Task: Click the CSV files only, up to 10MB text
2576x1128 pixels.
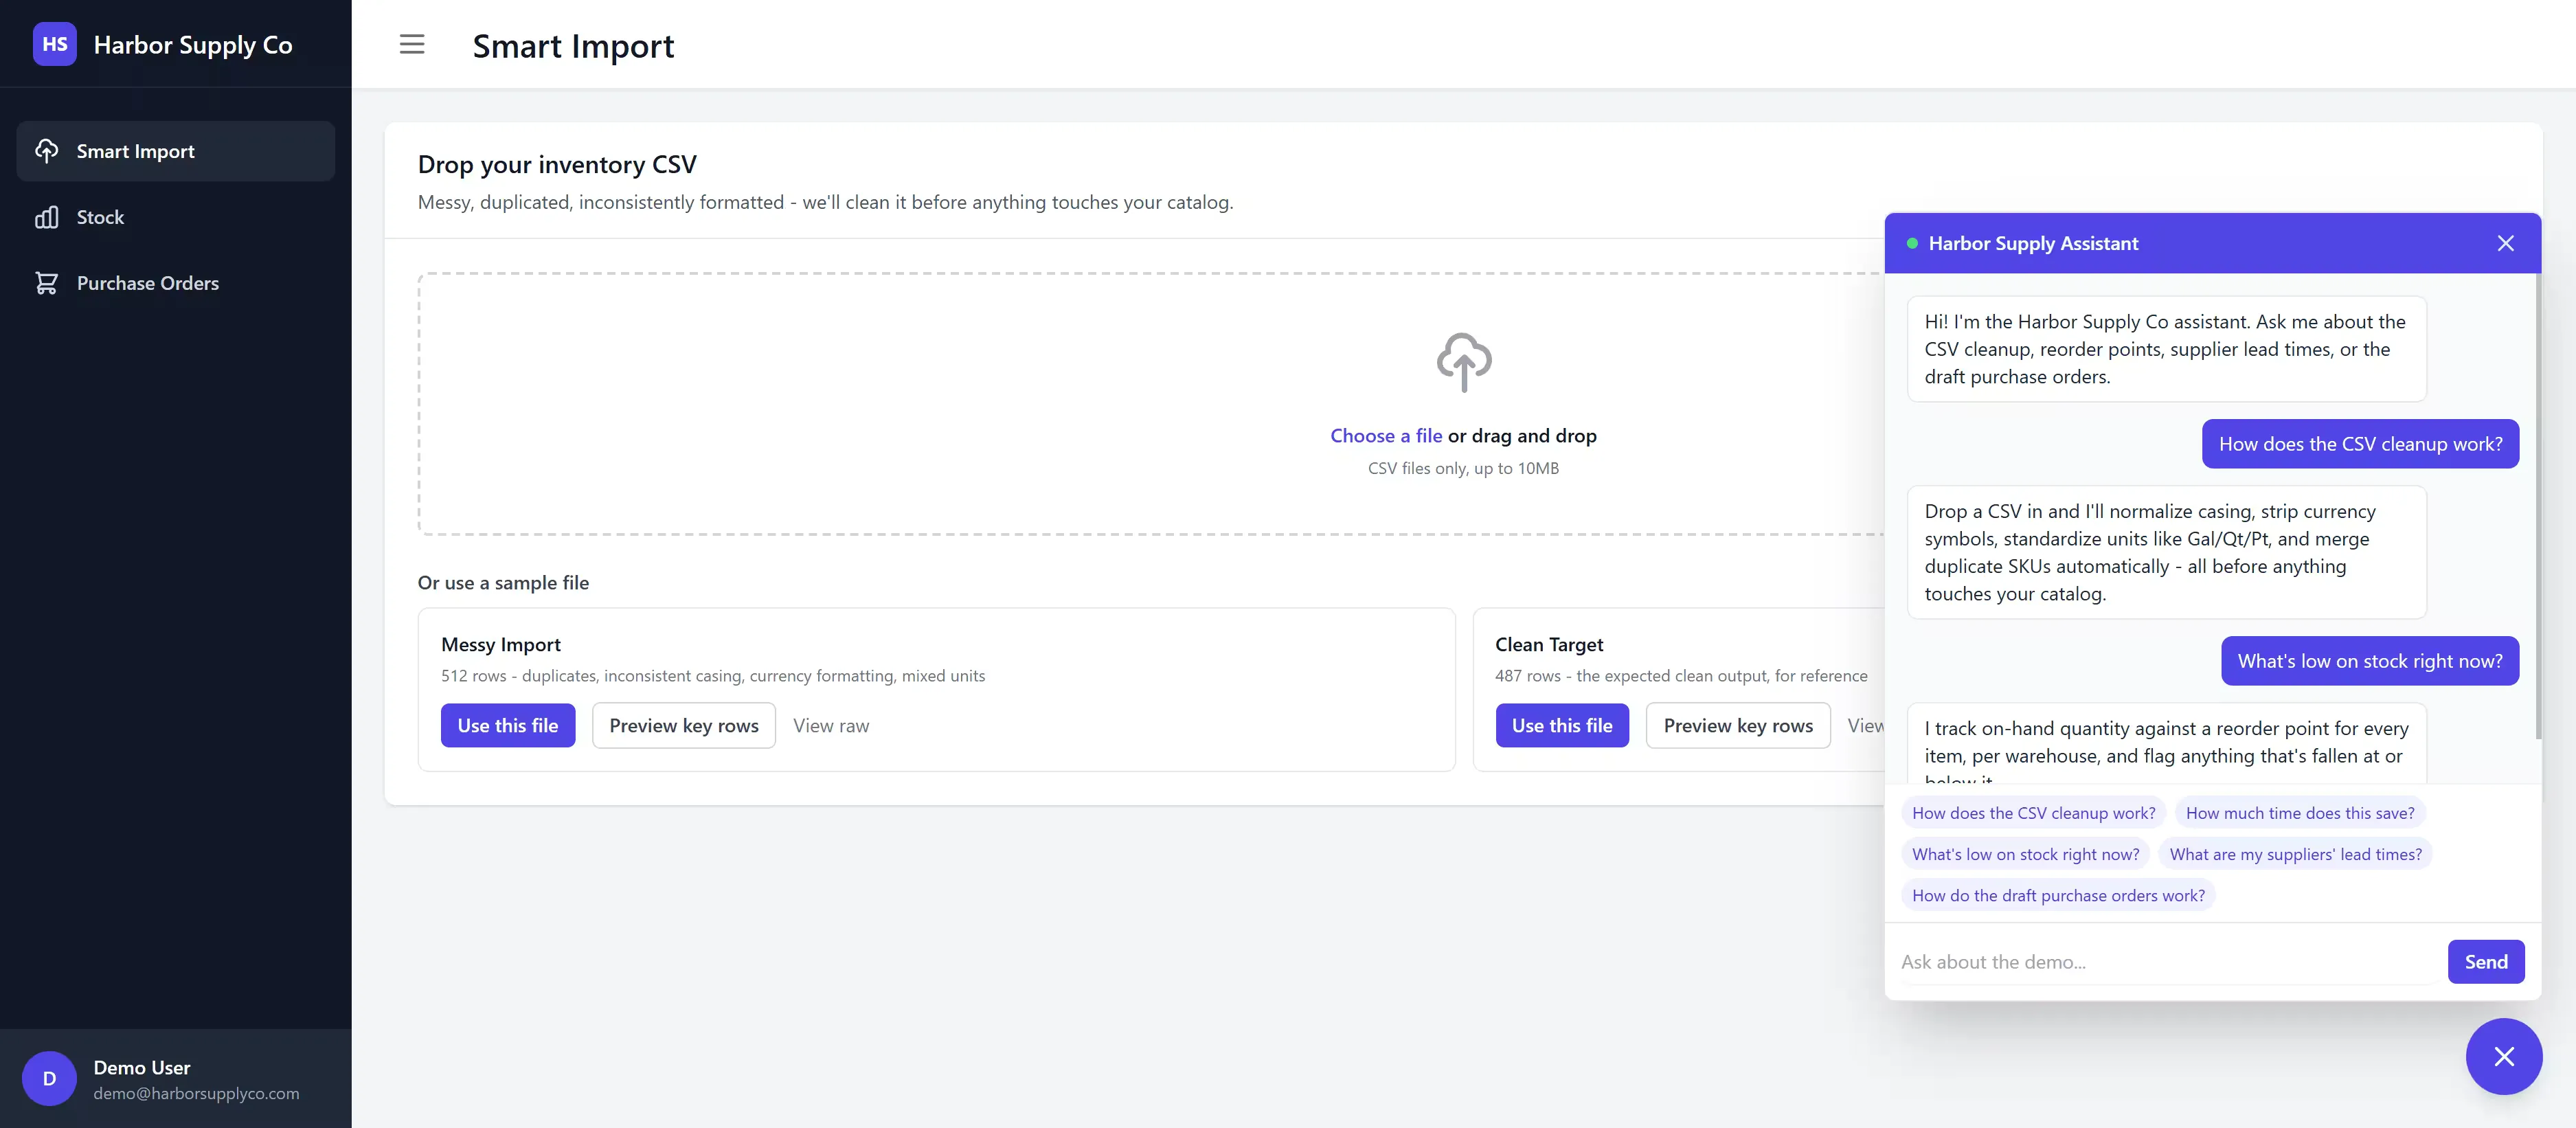Action: click(x=1463, y=468)
